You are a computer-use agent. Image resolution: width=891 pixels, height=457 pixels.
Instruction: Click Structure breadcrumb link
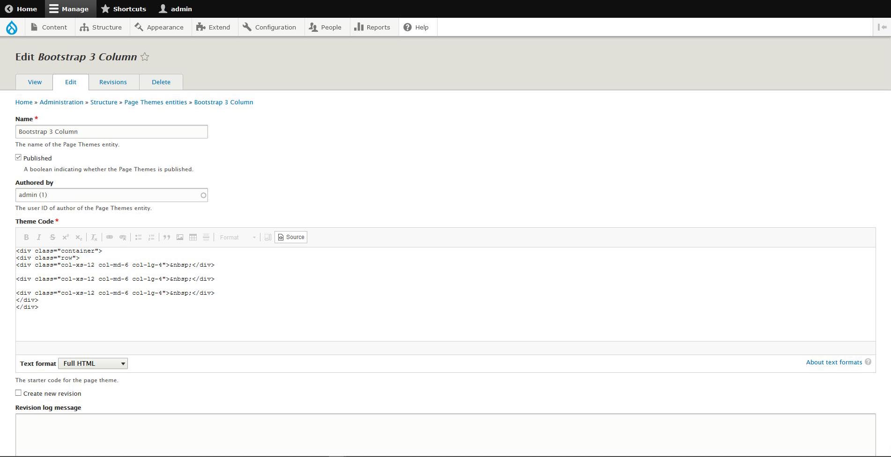[104, 102]
